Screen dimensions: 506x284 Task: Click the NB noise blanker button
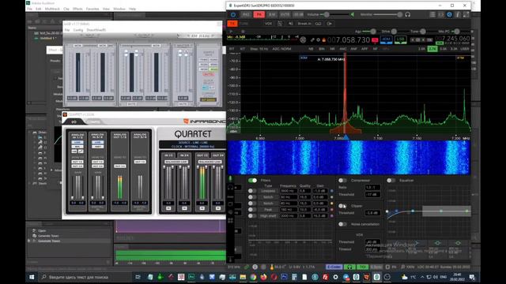click(x=311, y=49)
